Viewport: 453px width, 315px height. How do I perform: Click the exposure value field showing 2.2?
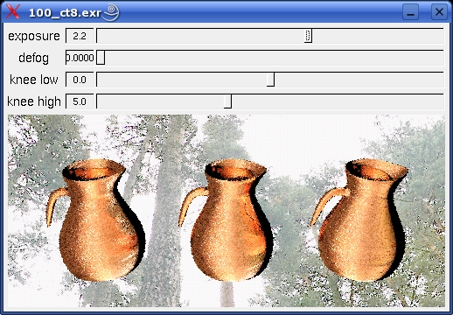coord(80,36)
